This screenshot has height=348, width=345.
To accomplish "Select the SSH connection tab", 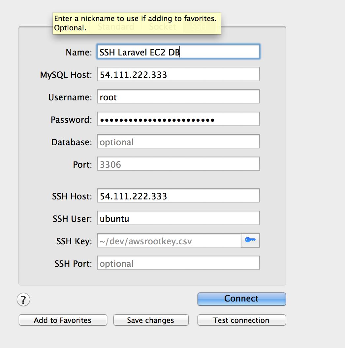I will pos(199,27).
